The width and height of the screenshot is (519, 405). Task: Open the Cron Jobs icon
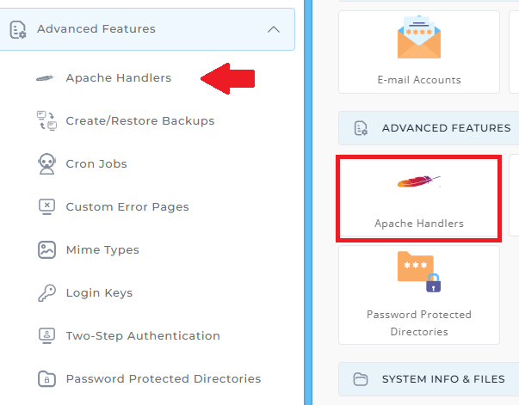[x=46, y=163]
